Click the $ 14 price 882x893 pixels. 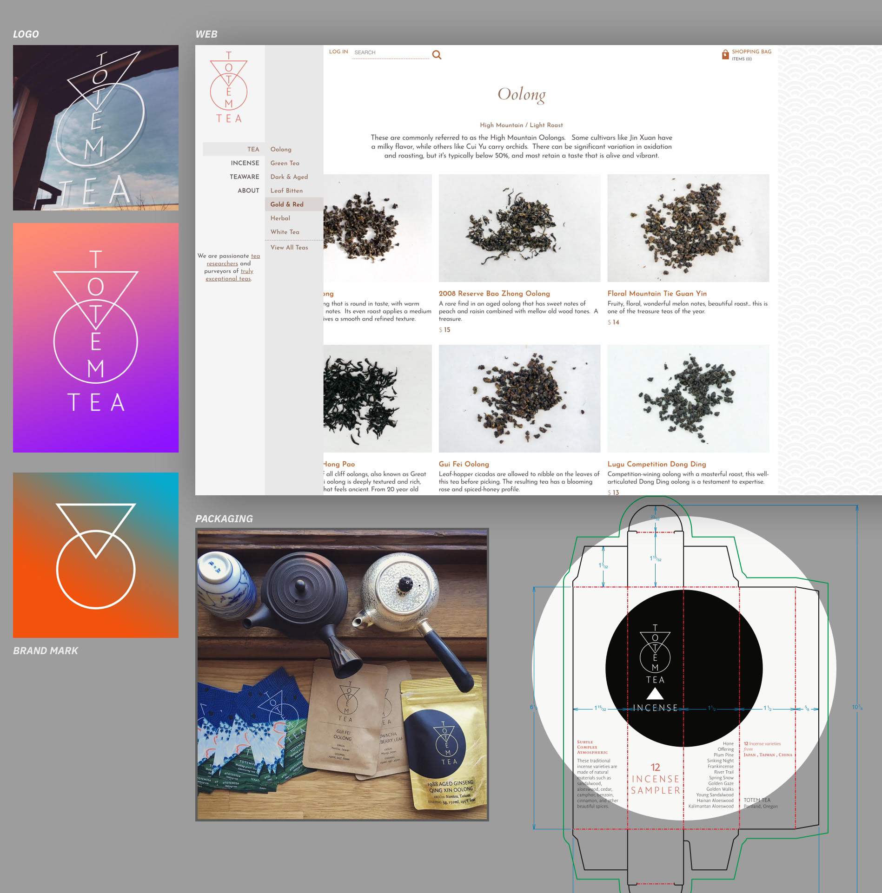(x=613, y=322)
